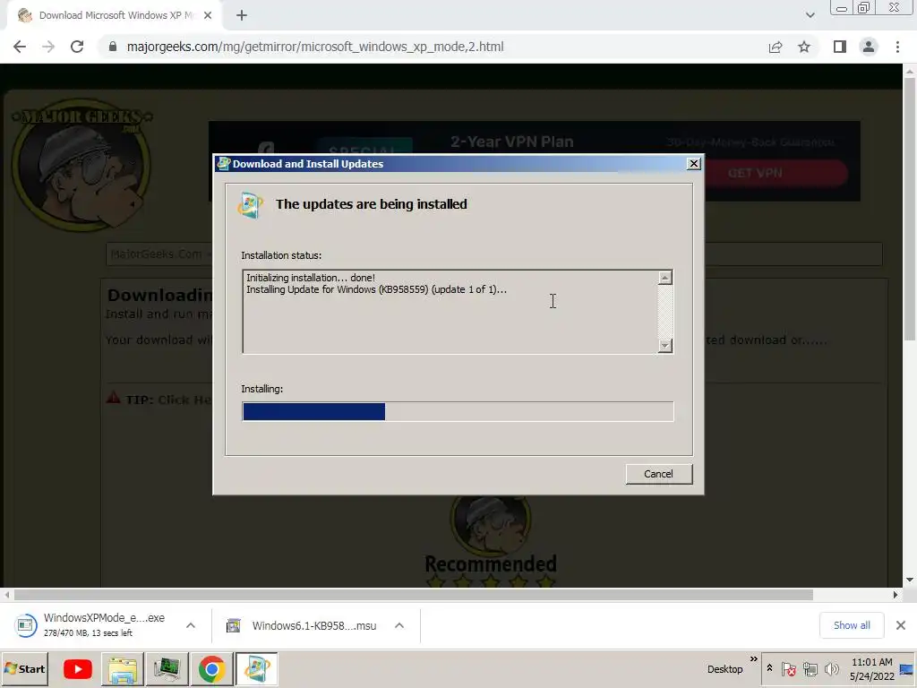The image size is (917, 688).
Task: Open the volume speaker icon
Action: (x=831, y=668)
